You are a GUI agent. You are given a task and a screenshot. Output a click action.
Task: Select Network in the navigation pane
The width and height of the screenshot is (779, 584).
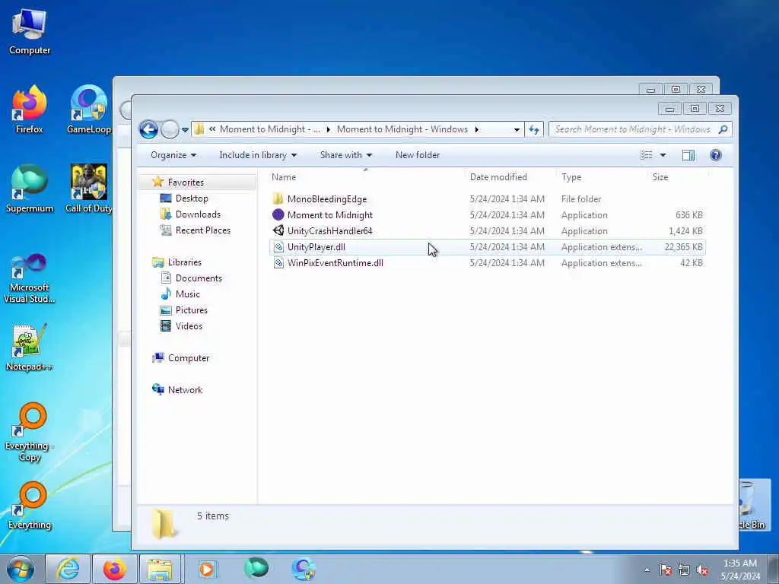[185, 390]
